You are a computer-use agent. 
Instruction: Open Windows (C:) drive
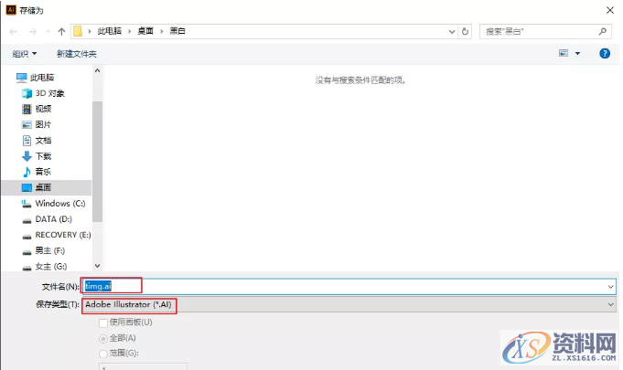(x=53, y=204)
